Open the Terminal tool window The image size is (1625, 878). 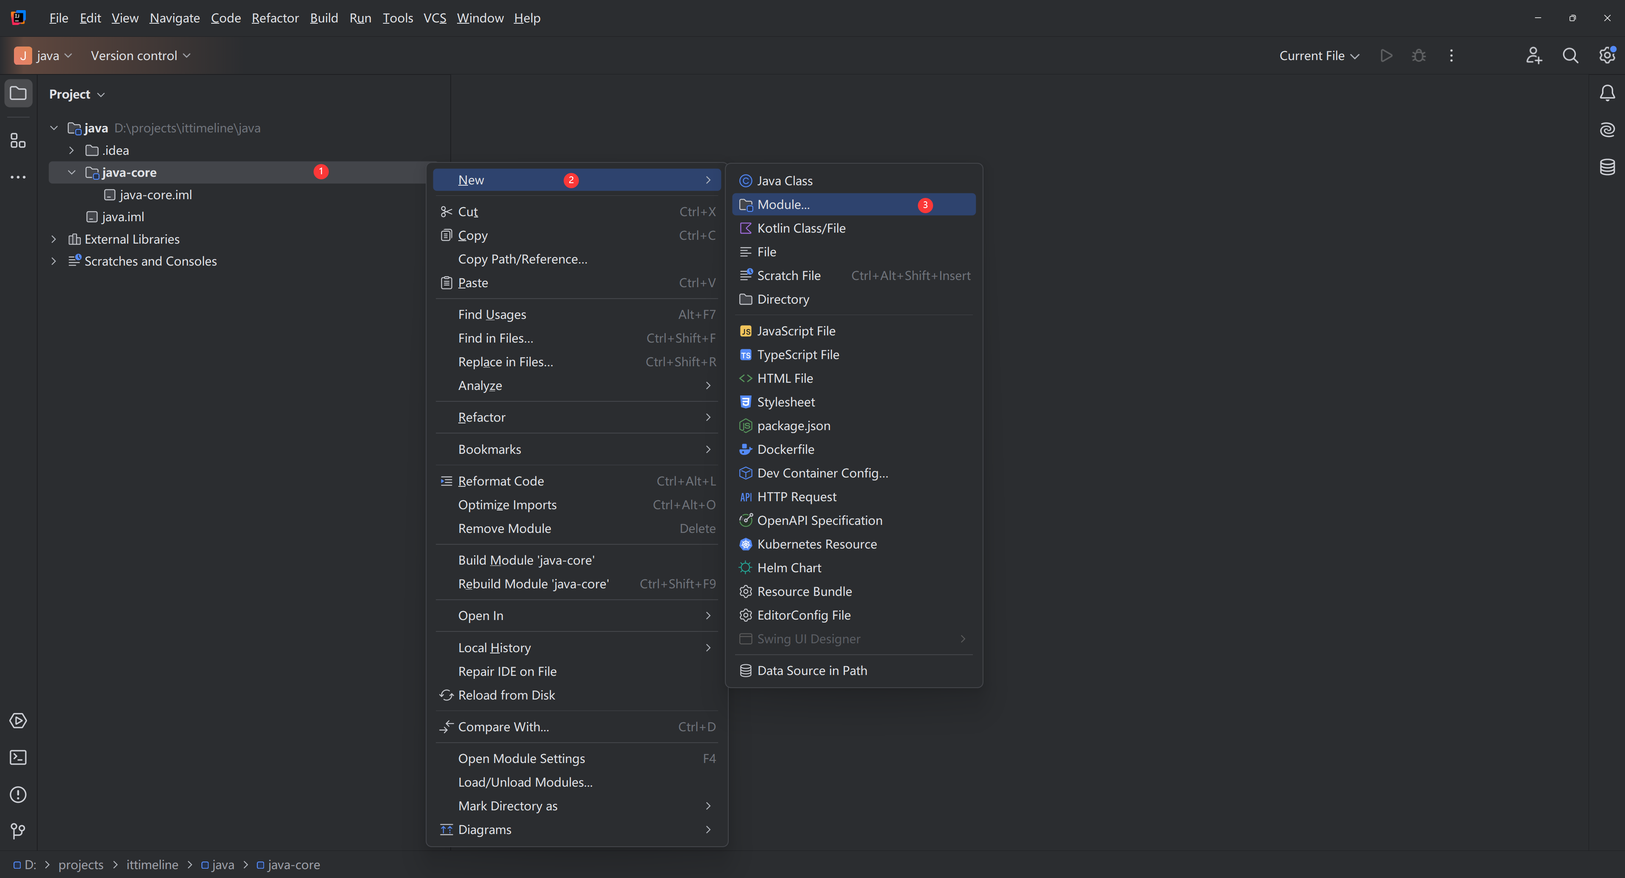(18, 757)
